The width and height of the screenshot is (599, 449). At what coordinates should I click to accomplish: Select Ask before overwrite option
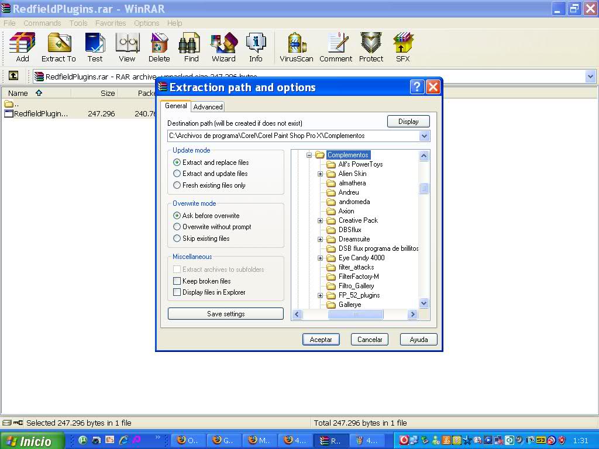(177, 215)
